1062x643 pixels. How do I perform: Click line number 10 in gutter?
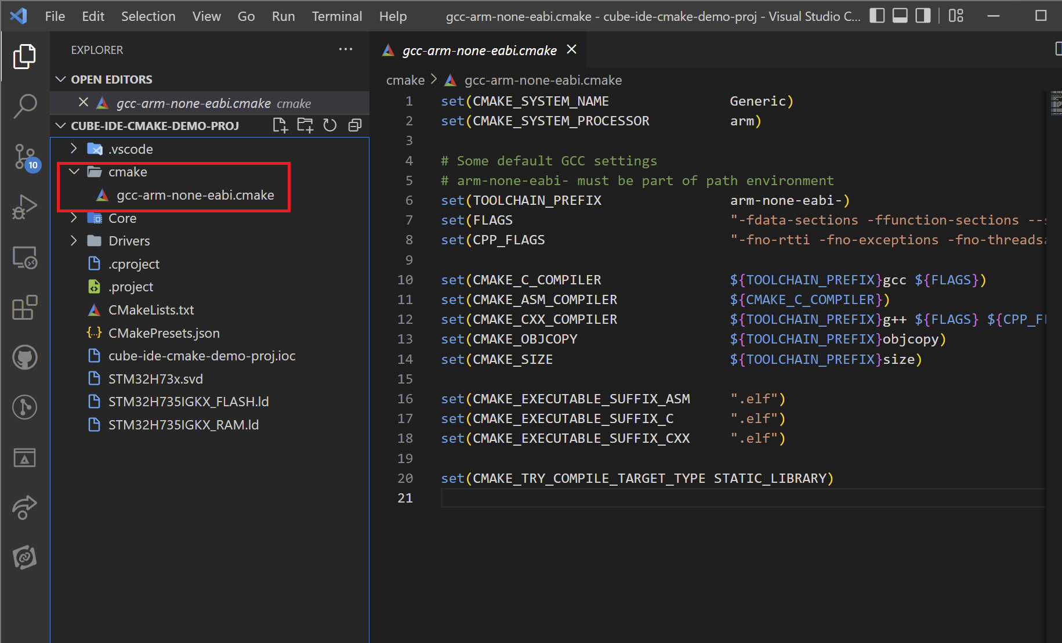point(405,280)
